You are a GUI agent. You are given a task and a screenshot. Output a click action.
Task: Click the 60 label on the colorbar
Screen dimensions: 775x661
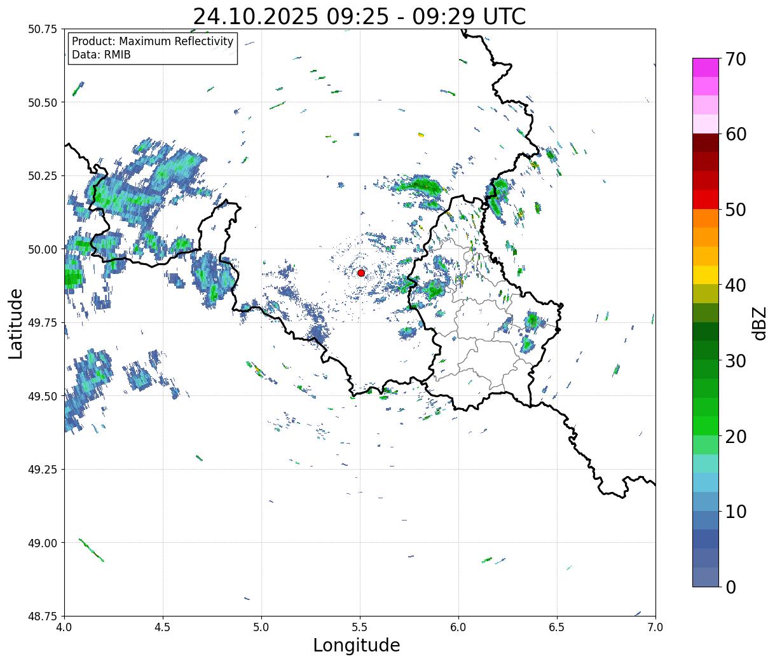pyautogui.click(x=736, y=134)
